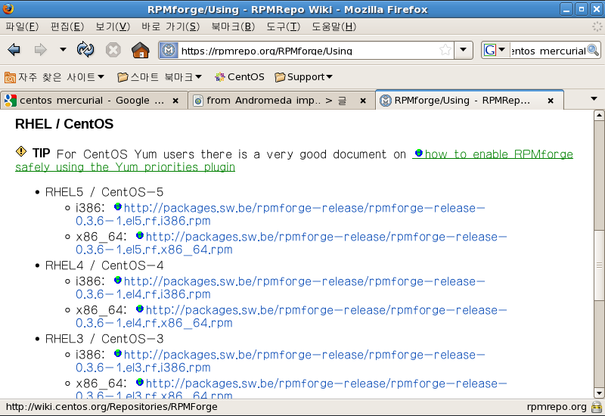This screenshot has width=605, height=416.
Task: Close the 'from Andromeda imp..' tab
Action: tap(363, 101)
